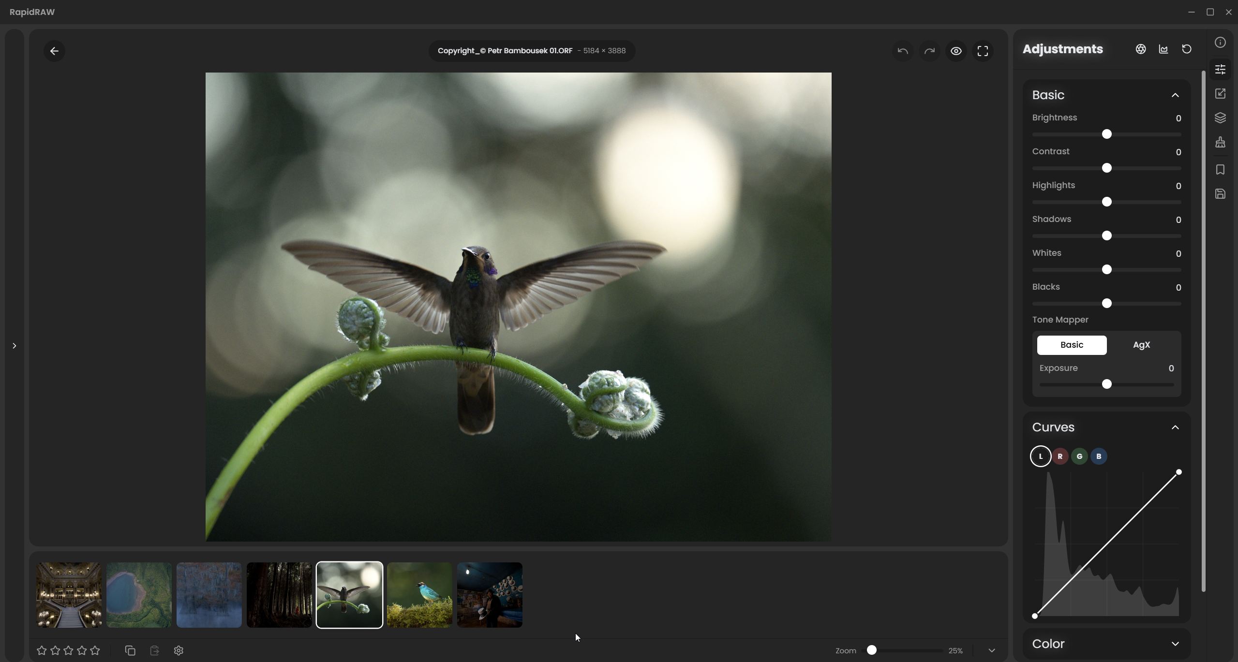Select the red curve channel

pyautogui.click(x=1059, y=456)
